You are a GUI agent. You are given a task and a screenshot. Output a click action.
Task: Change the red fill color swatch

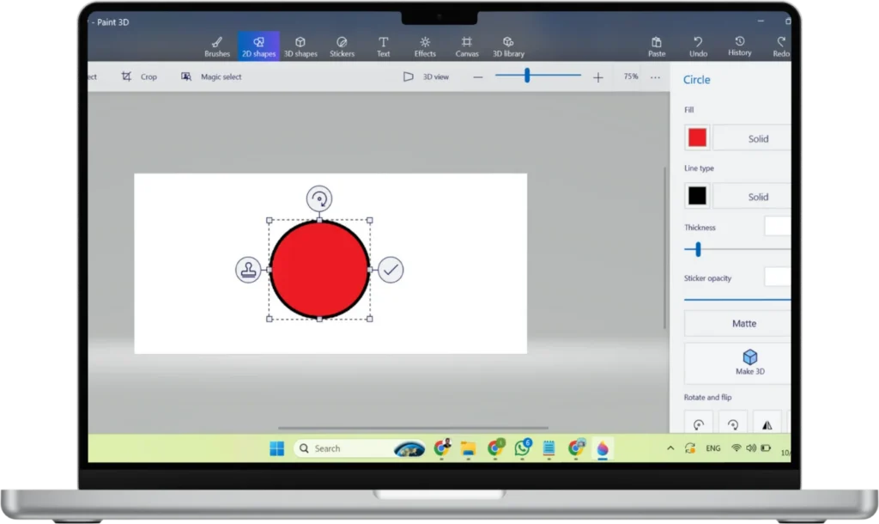click(696, 137)
